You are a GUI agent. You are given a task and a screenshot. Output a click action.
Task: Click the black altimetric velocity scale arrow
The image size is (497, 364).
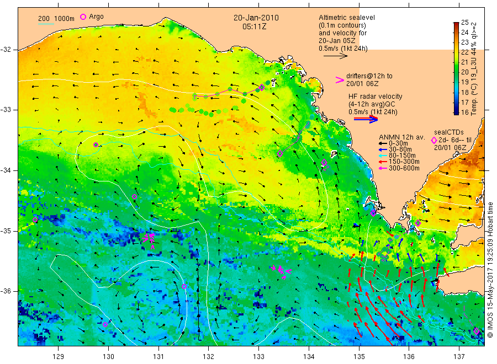click(x=335, y=56)
